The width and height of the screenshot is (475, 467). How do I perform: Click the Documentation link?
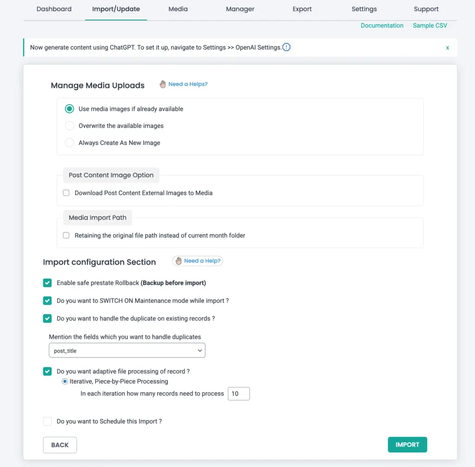[x=382, y=26]
